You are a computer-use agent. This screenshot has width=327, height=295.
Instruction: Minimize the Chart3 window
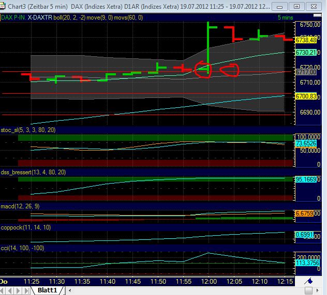point(280,7)
